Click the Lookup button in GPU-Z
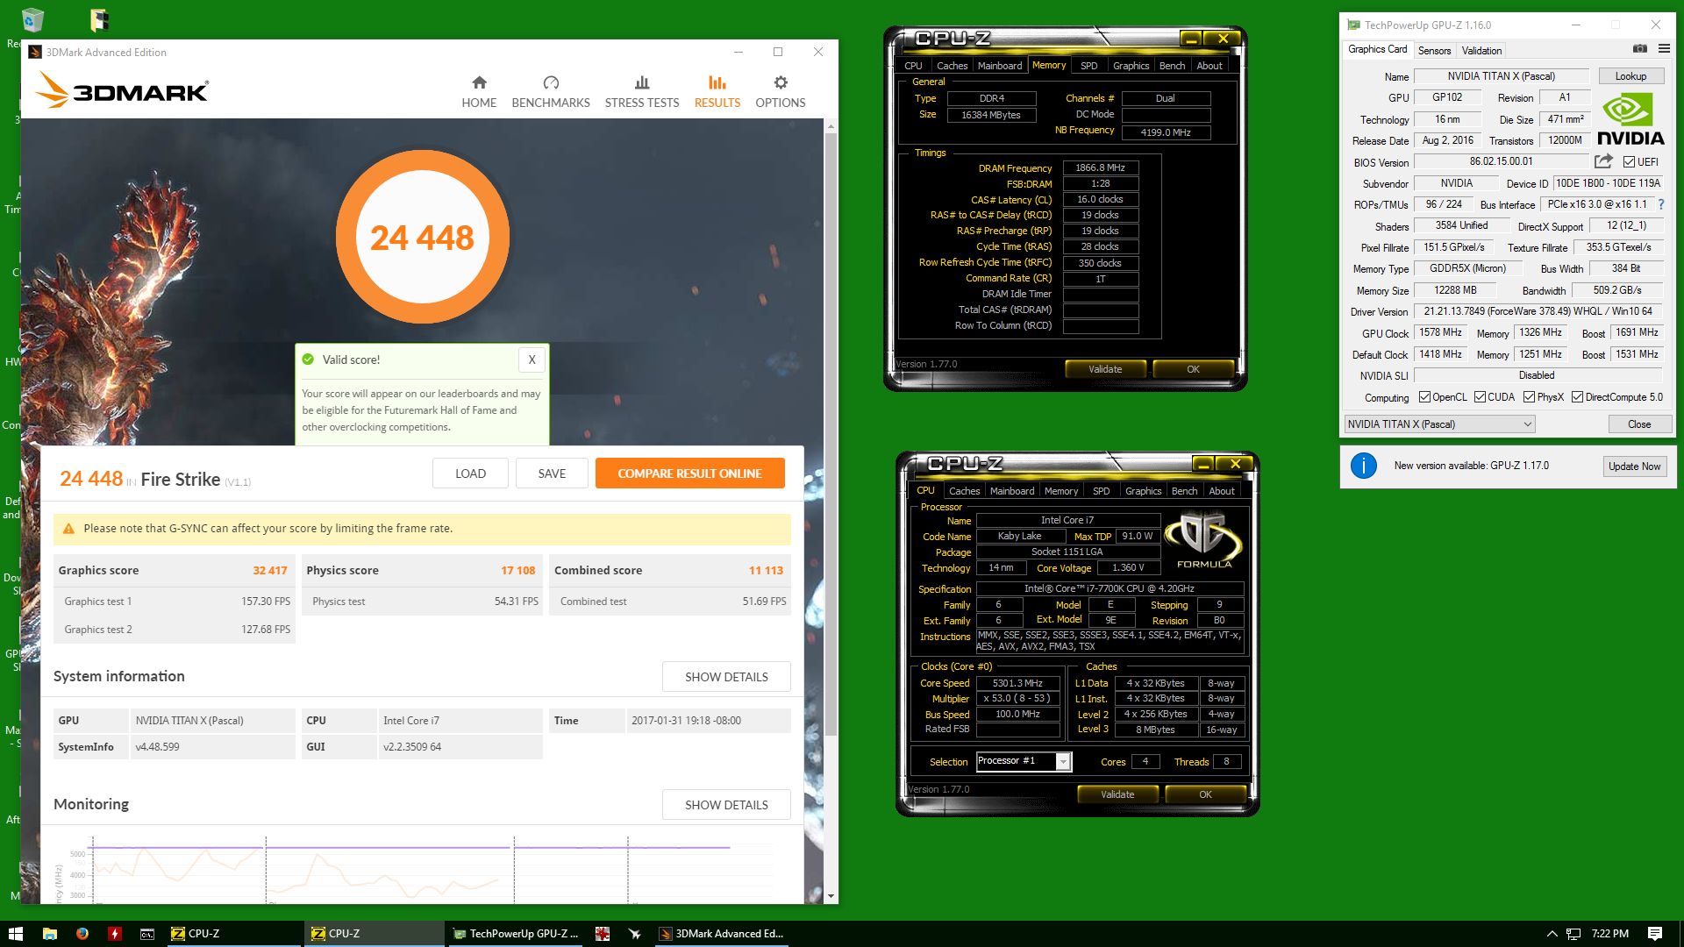This screenshot has height=947, width=1684. point(1630,76)
